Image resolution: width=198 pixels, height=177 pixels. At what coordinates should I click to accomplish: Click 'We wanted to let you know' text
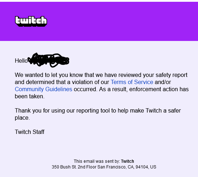[49, 75]
